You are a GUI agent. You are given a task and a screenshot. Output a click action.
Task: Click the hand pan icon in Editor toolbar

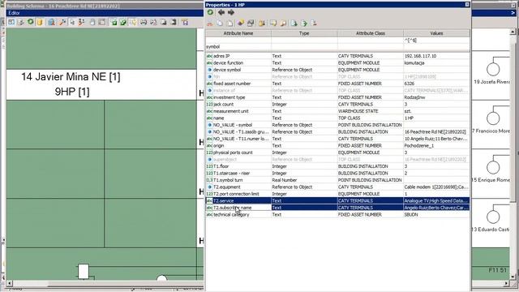coord(92,22)
